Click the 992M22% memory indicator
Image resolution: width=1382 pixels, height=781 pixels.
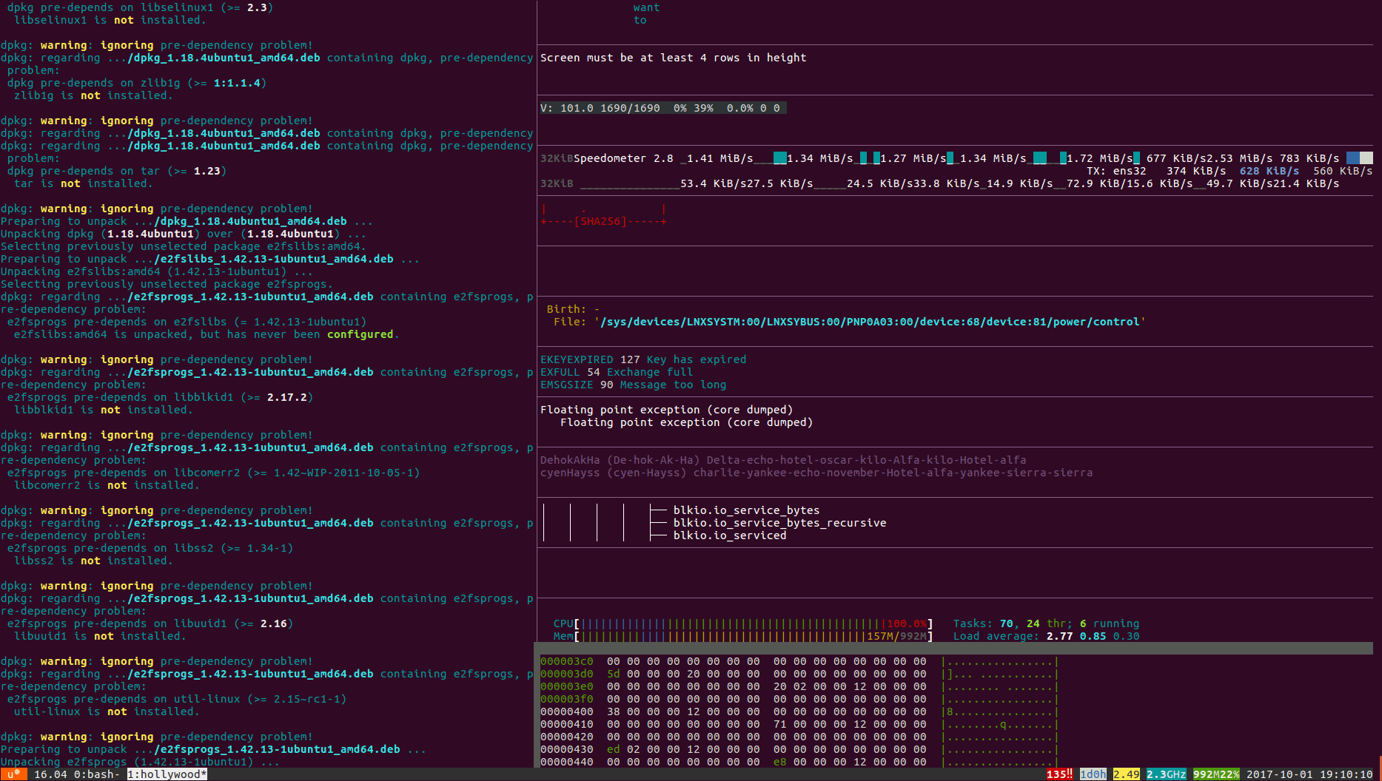tap(1215, 774)
